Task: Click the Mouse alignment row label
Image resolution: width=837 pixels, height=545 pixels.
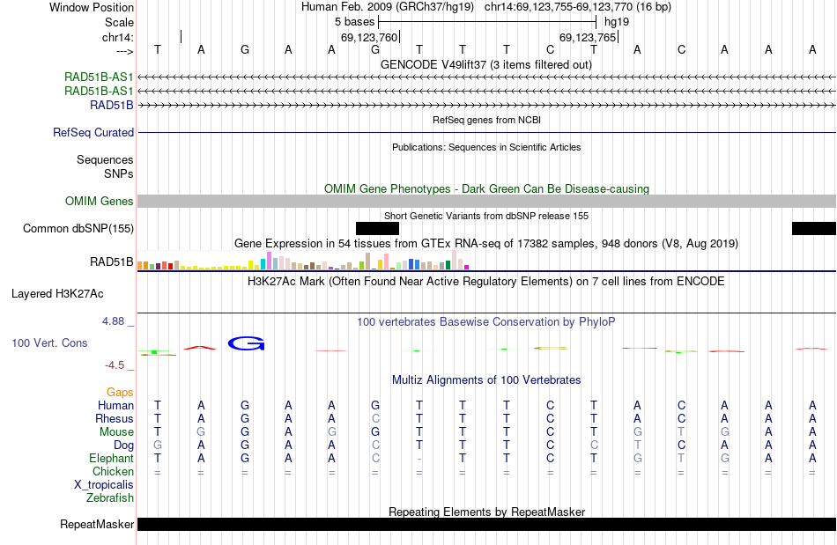Action: (x=116, y=432)
